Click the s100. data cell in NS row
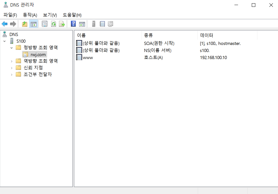 click(205, 50)
